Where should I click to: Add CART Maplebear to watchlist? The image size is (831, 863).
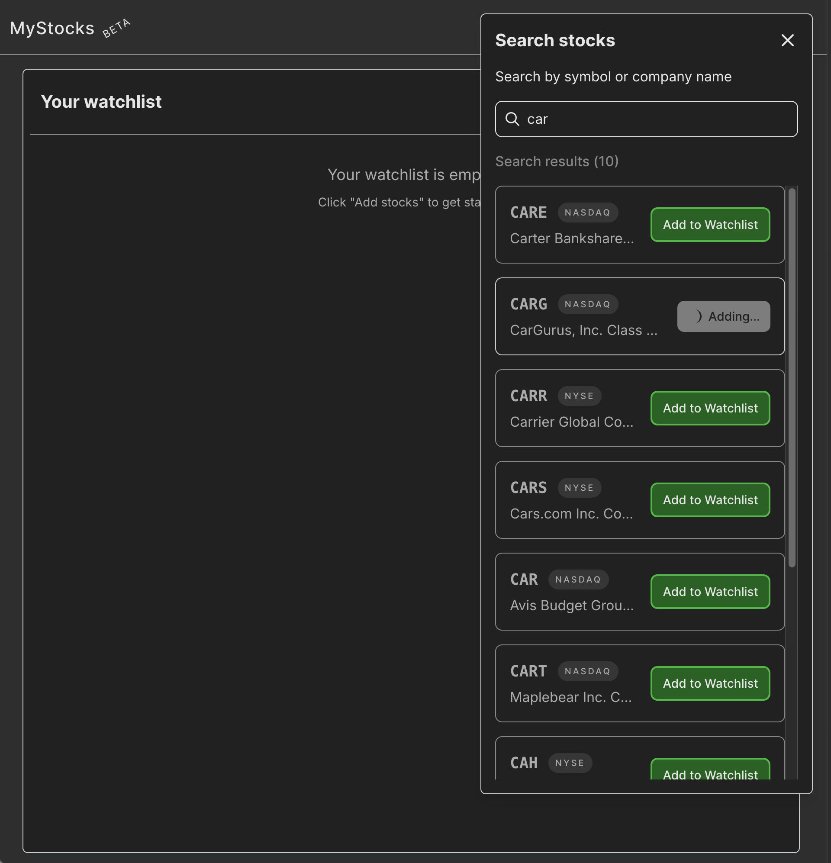pyautogui.click(x=709, y=683)
